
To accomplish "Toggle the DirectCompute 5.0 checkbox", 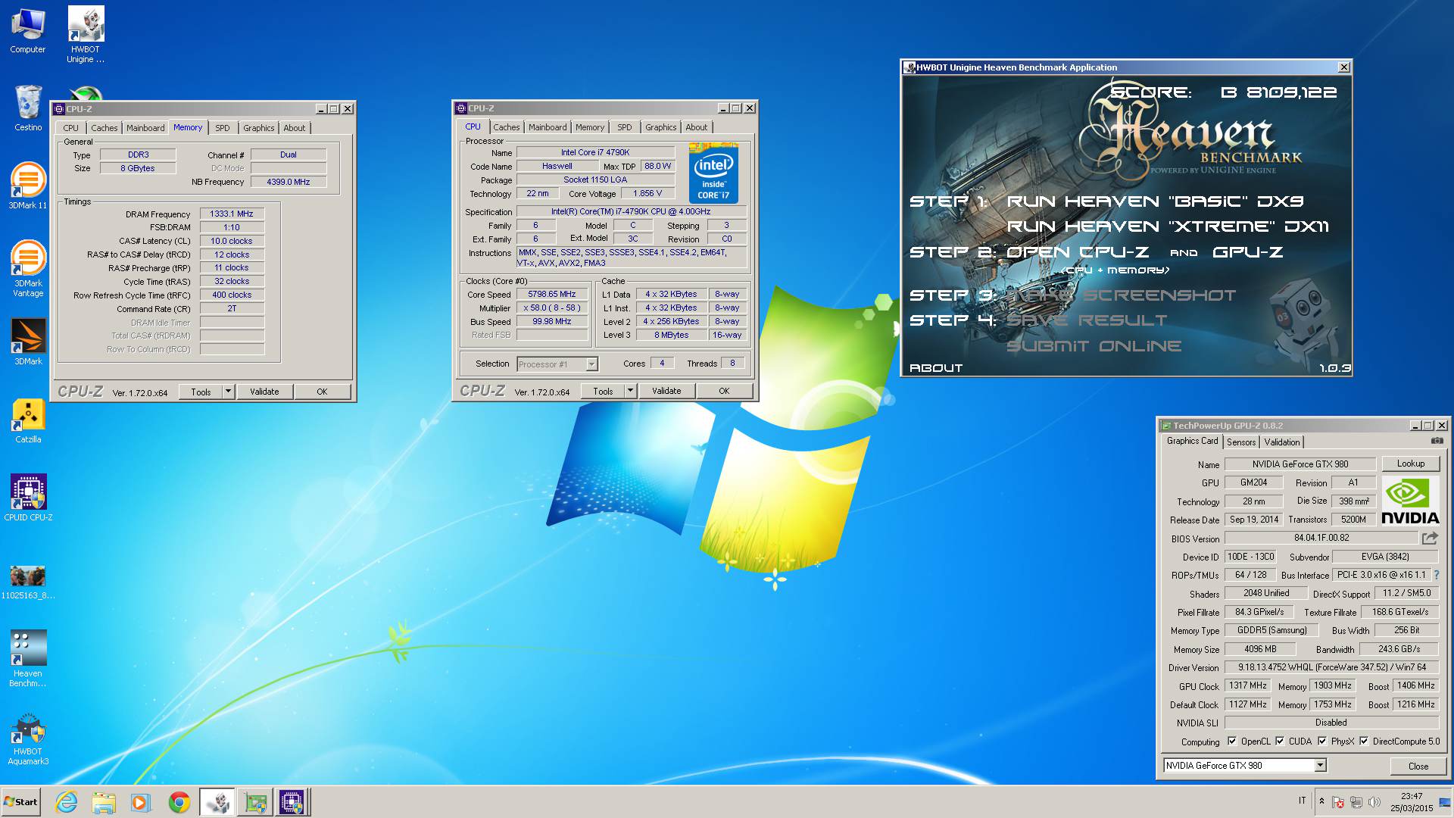I will tap(1364, 741).
